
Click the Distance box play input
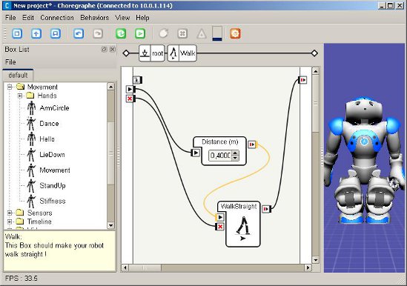(x=196, y=153)
